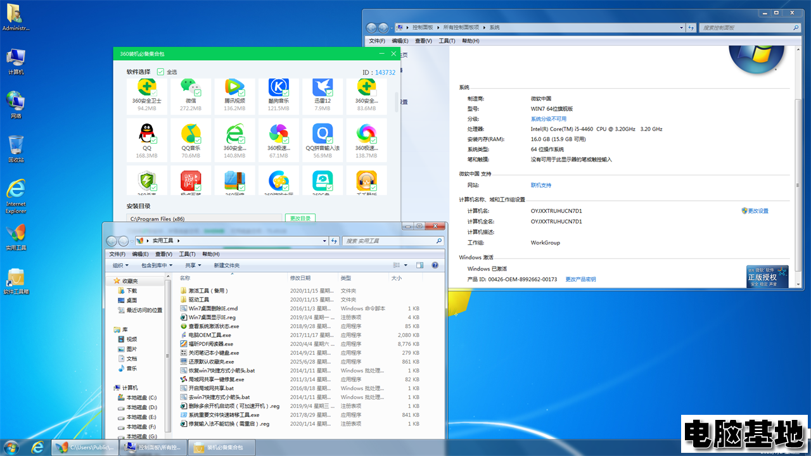Refresh the 实用工具 folder address bar
Image resolution: width=811 pixels, height=456 pixels.
pos(335,241)
